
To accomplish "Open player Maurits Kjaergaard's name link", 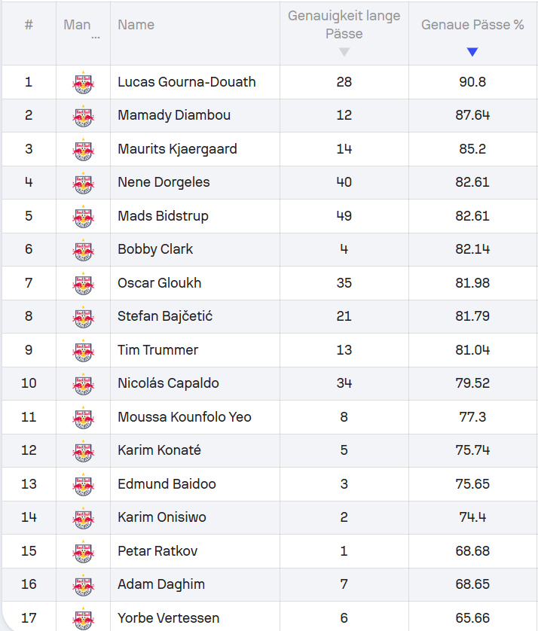I will 177,149.
